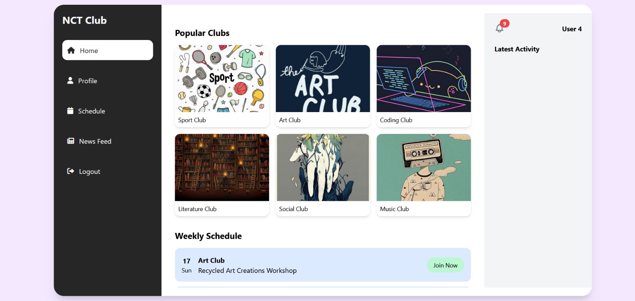This screenshot has width=635, height=301.
Task: Click the notification bell icon
Action: click(499, 29)
